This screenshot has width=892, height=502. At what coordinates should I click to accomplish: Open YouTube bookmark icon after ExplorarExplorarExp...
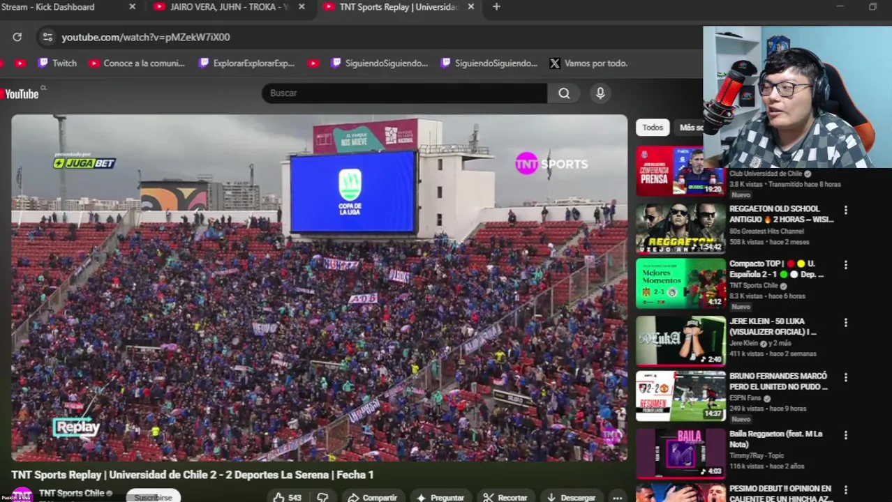coord(313,63)
